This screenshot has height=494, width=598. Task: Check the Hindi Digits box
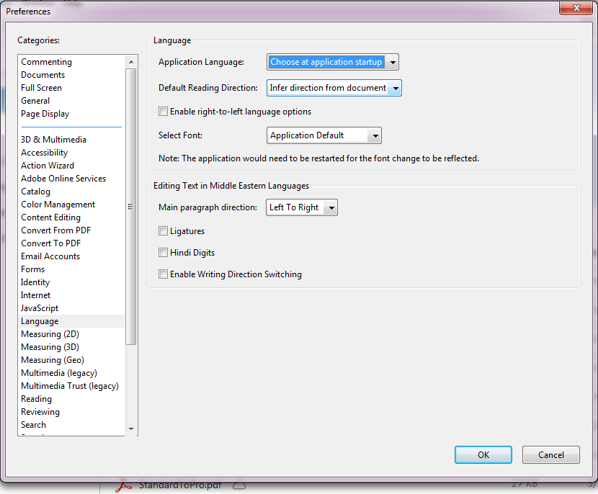[x=163, y=253]
